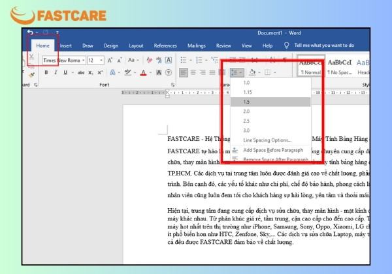
Task: Click the Shading paint bucket icon
Action: [252, 72]
